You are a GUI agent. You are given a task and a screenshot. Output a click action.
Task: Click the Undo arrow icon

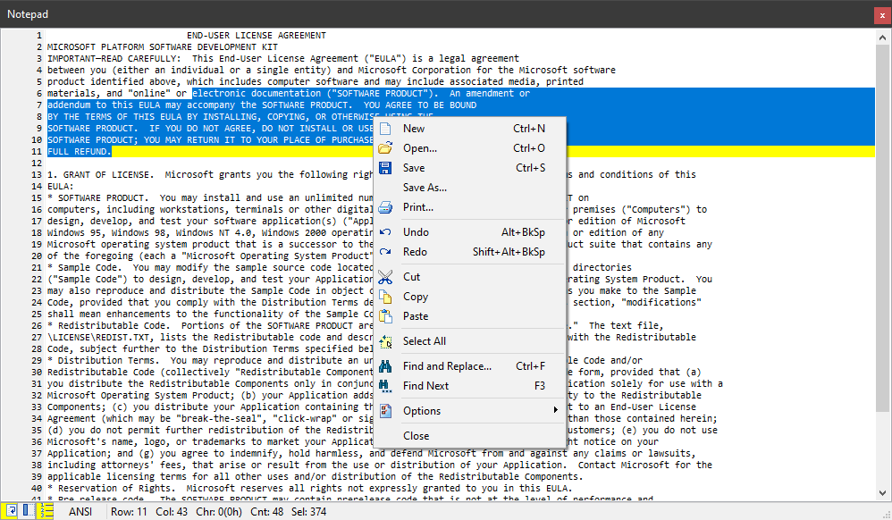[385, 232]
